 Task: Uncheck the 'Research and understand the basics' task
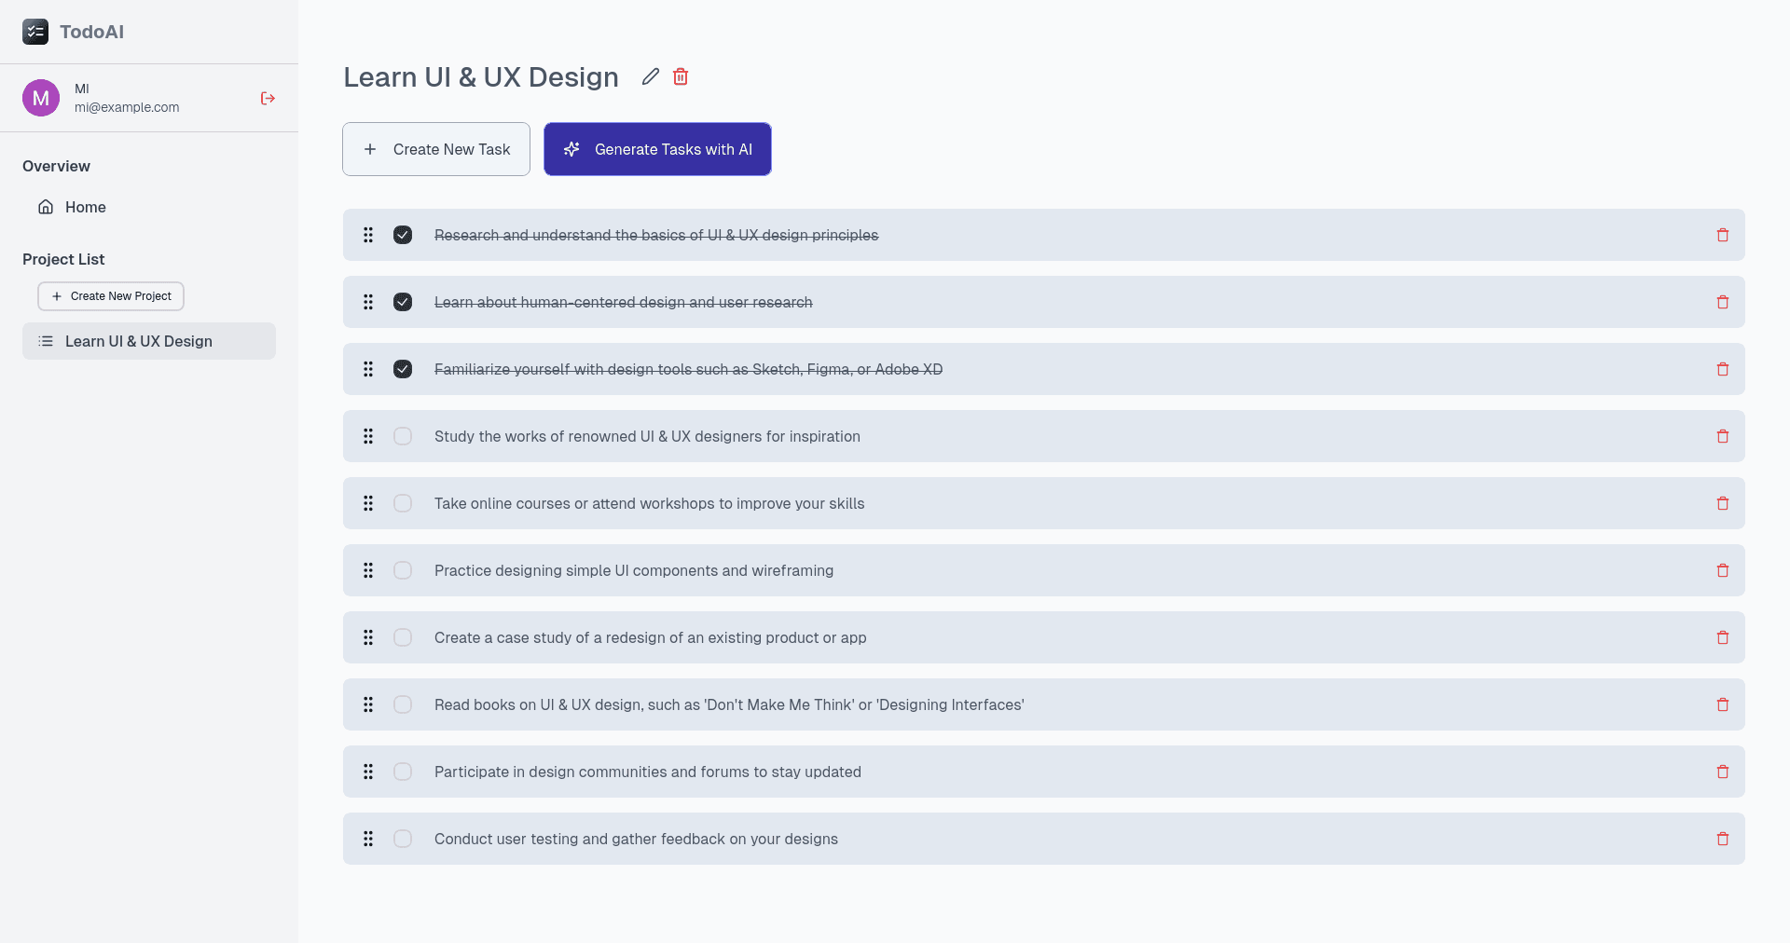[403, 235]
